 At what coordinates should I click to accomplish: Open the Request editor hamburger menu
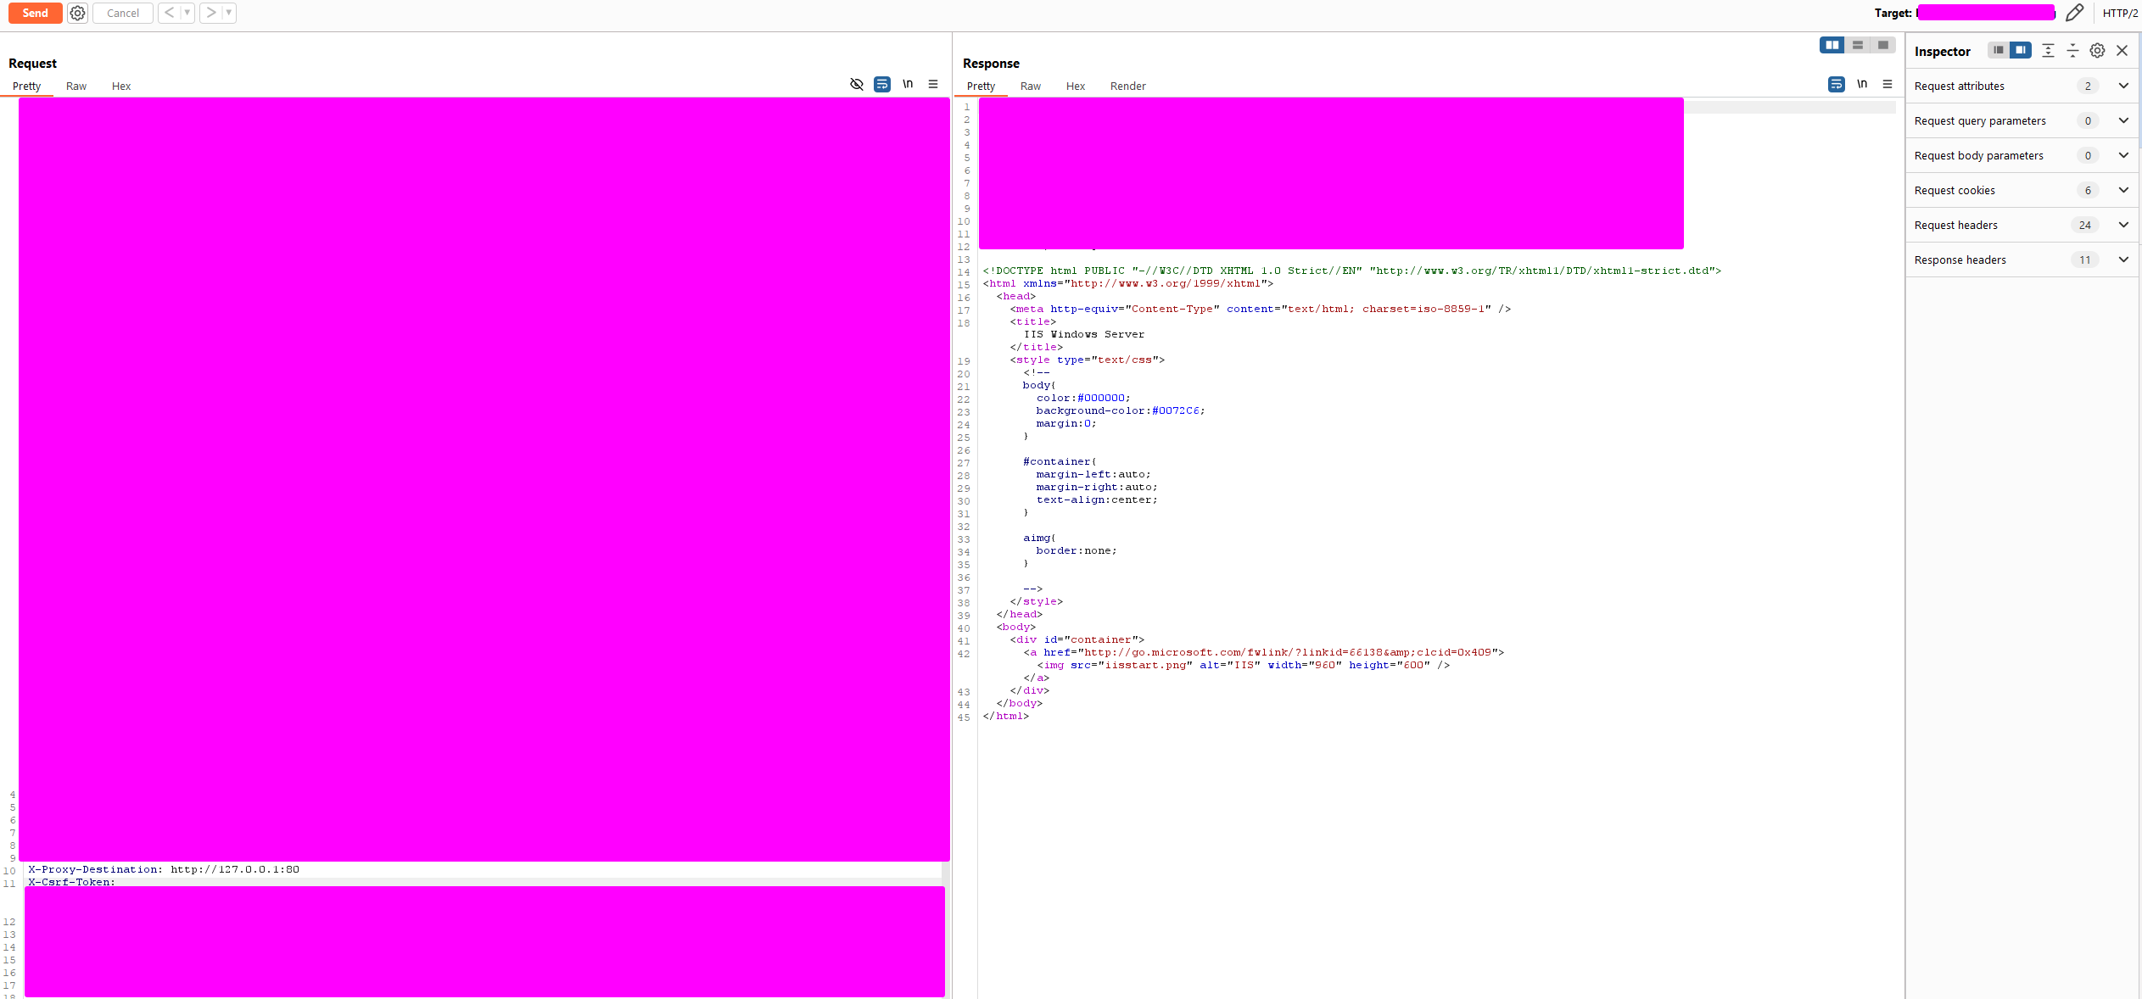933,84
